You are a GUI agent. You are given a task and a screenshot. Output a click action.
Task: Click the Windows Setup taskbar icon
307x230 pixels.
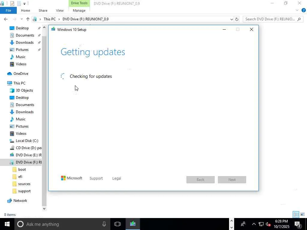pos(133,224)
